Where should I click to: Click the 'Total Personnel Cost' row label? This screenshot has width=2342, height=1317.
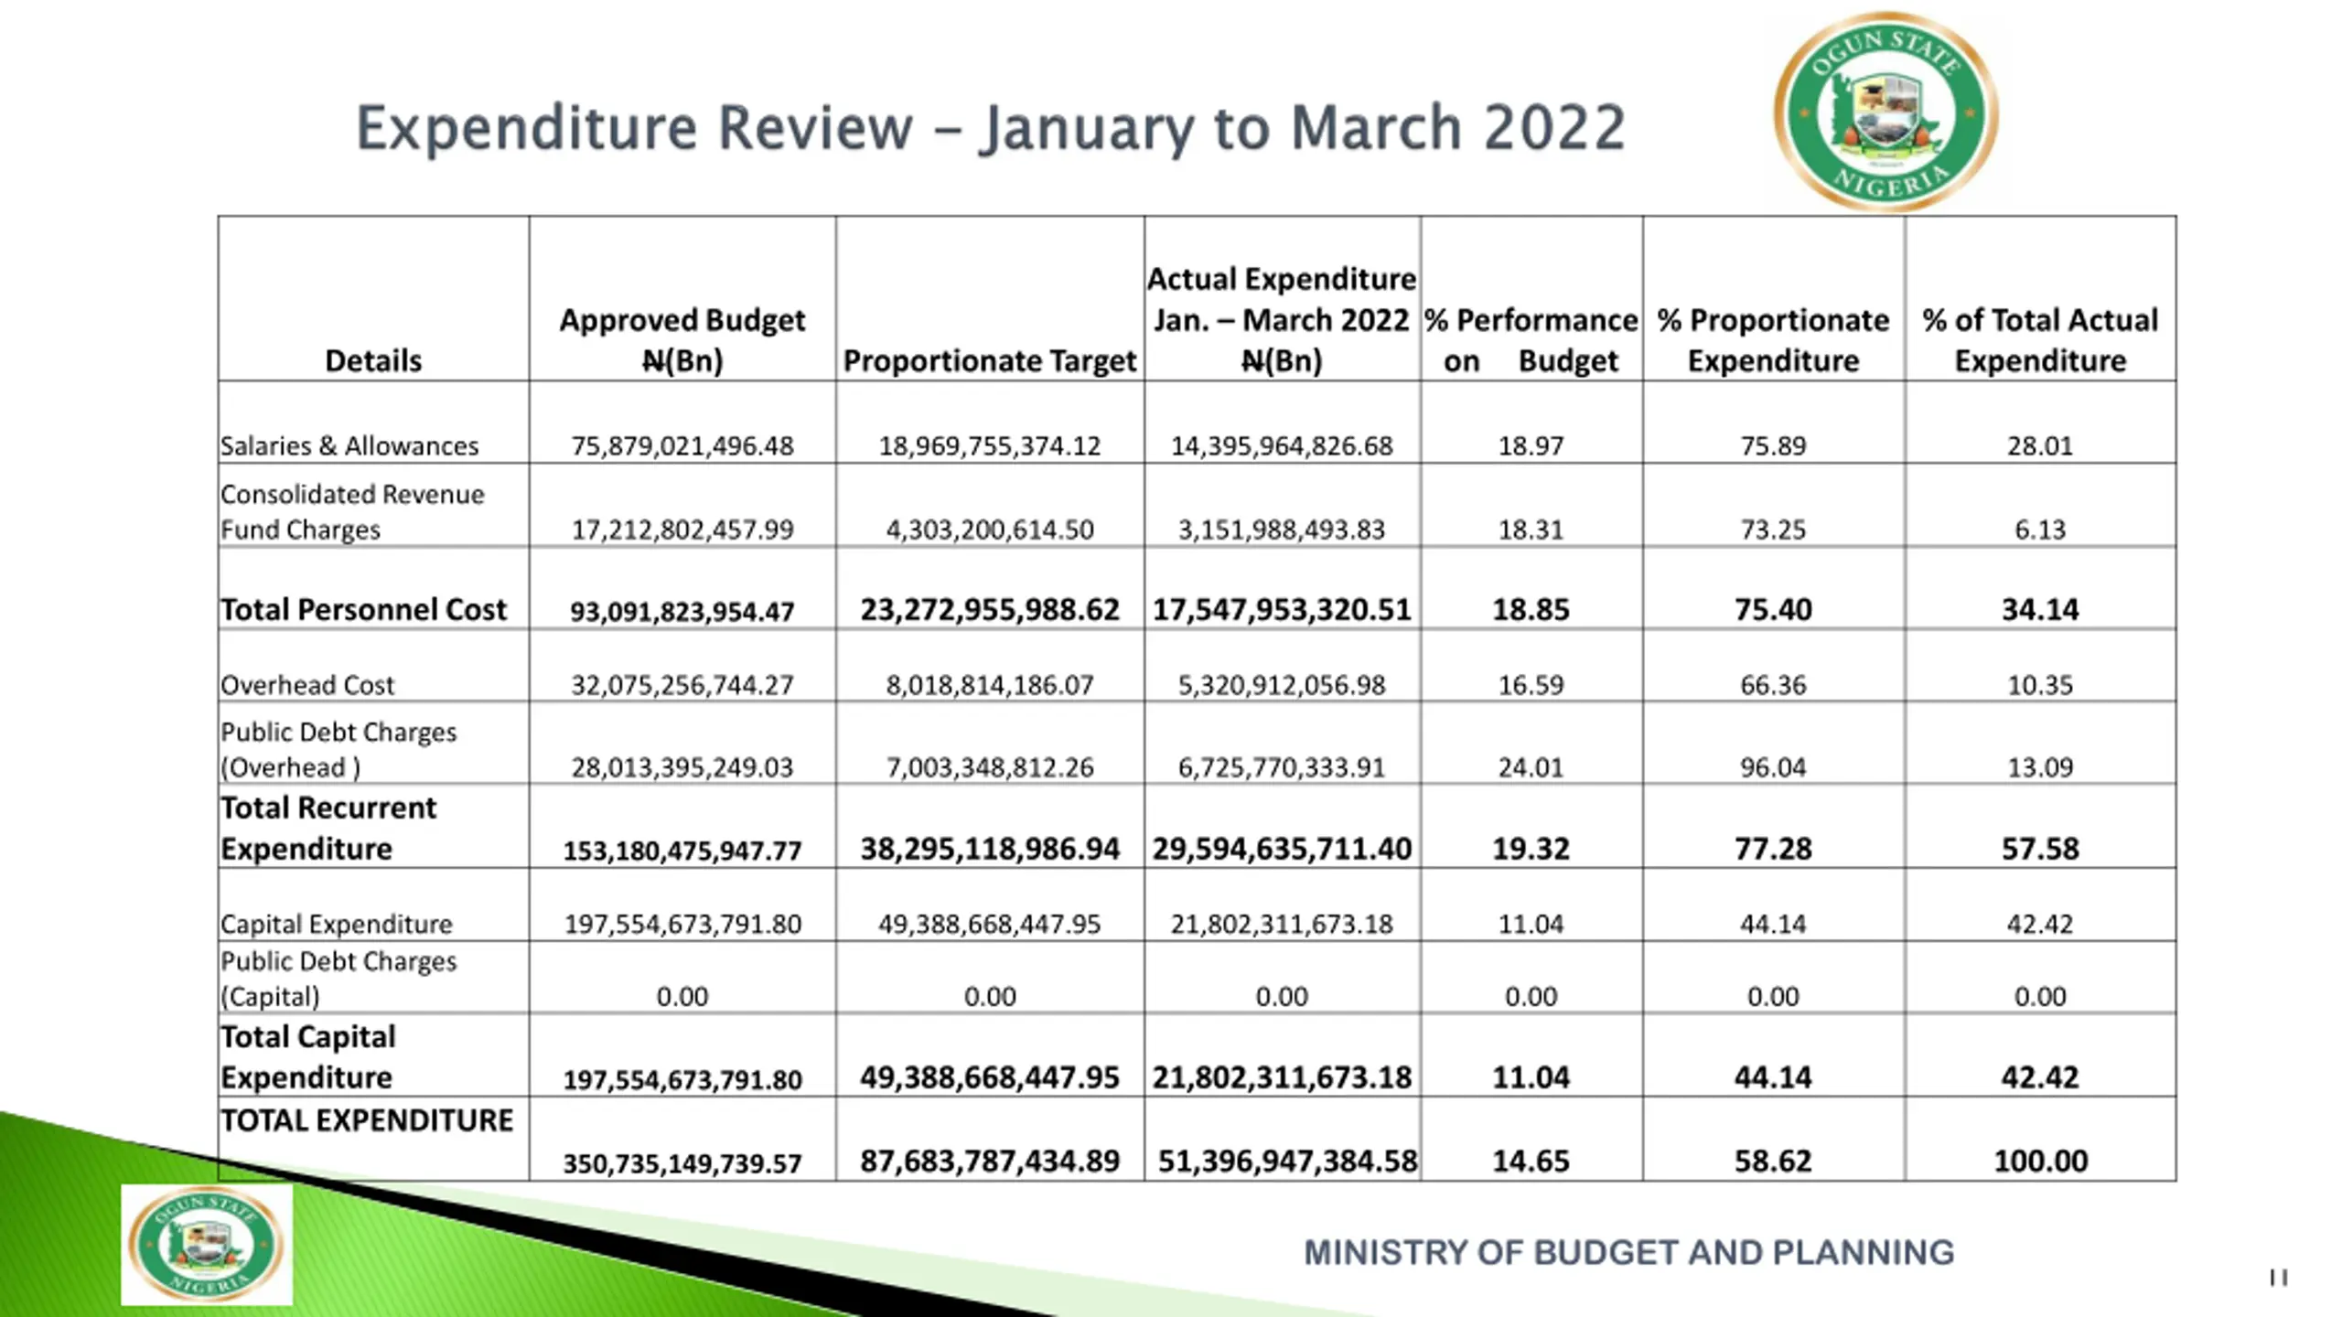click(363, 609)
